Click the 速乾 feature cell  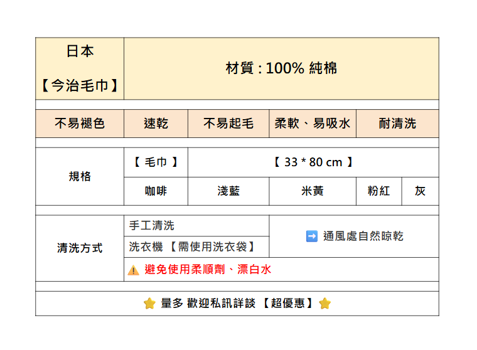tap(156, 124)
